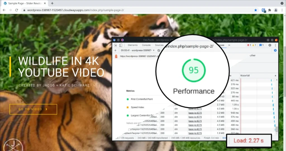Toggle the device toolbar icon
This screenshot has width=286, height=151.
coord(121,45)
